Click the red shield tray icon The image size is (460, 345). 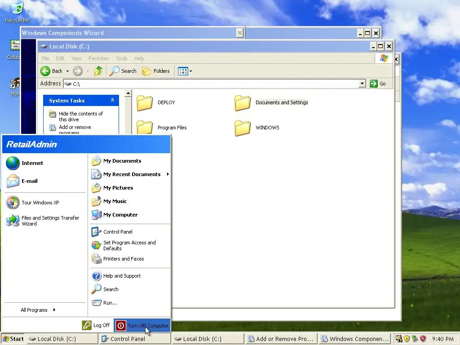(x=423, y=339)
